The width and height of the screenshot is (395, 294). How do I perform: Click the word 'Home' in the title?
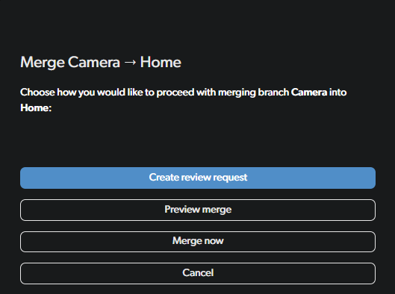161,62
